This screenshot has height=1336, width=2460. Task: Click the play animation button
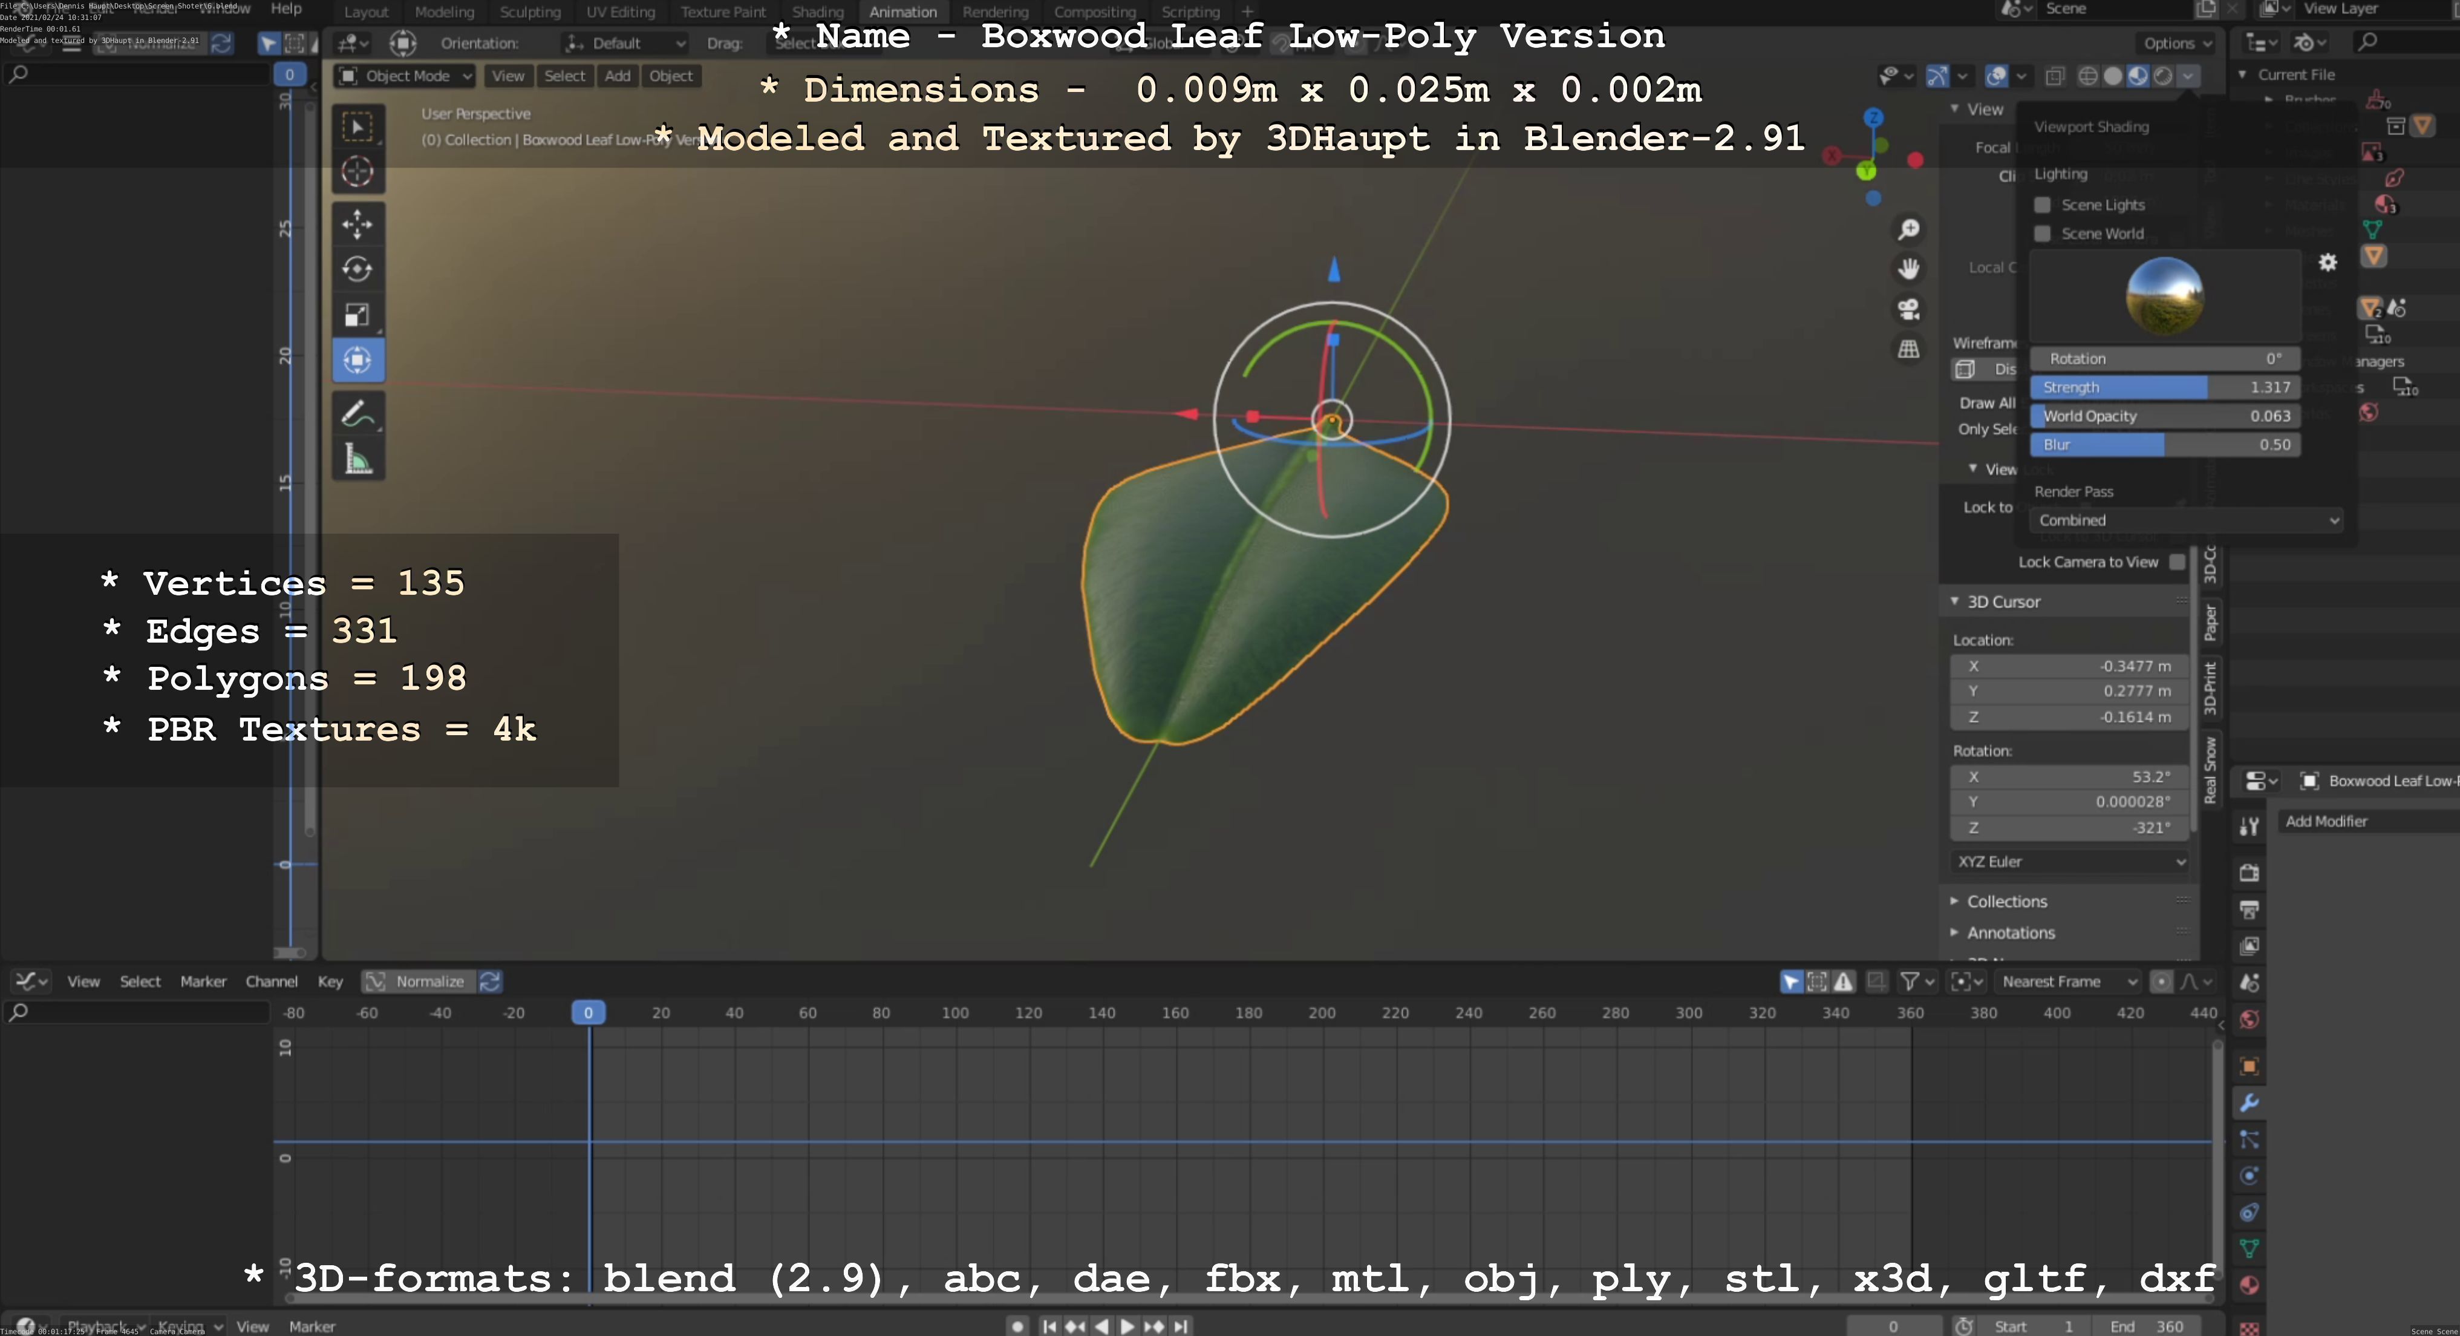pos(1128,1326)
